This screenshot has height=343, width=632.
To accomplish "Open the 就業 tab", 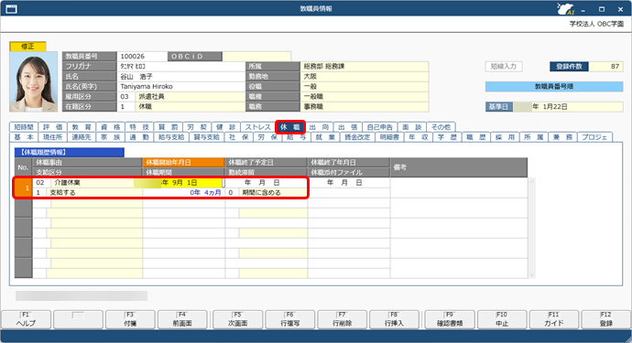I will 325,137.
